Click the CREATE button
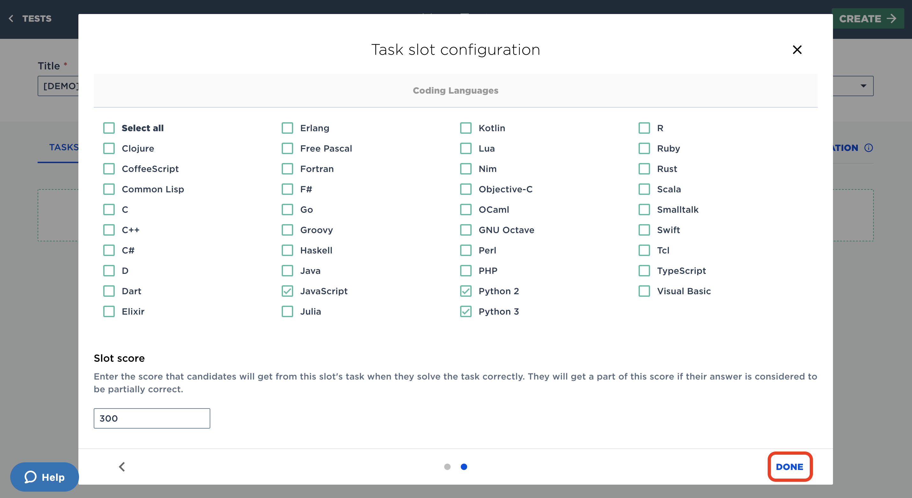The width and height of the screenshot is (912, 498). (x=867, y=18)
